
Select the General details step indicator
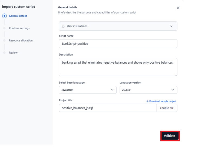tap(4, 16)
